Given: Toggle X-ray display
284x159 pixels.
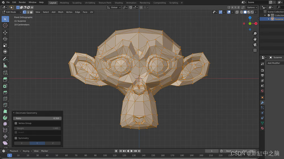Looking at the screenshot, I should [x=237, y=12].
